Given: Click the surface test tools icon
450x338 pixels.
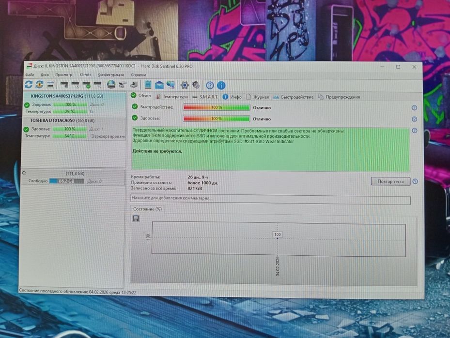Looking at the screenshot, I should [x=123, y=85].
